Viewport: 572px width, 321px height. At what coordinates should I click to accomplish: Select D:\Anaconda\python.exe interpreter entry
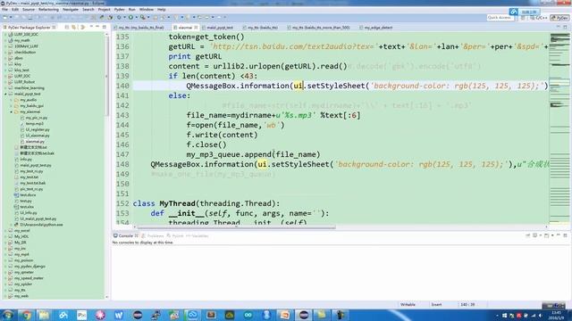tap(41, 225)
